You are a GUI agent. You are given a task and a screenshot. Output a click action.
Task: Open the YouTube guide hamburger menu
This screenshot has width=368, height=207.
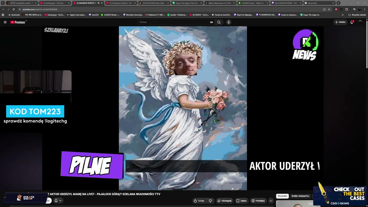5,22
